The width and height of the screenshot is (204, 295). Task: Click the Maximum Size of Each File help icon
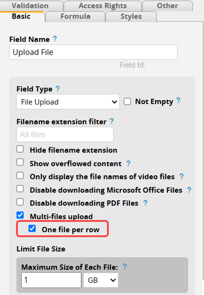click(125, 266)
